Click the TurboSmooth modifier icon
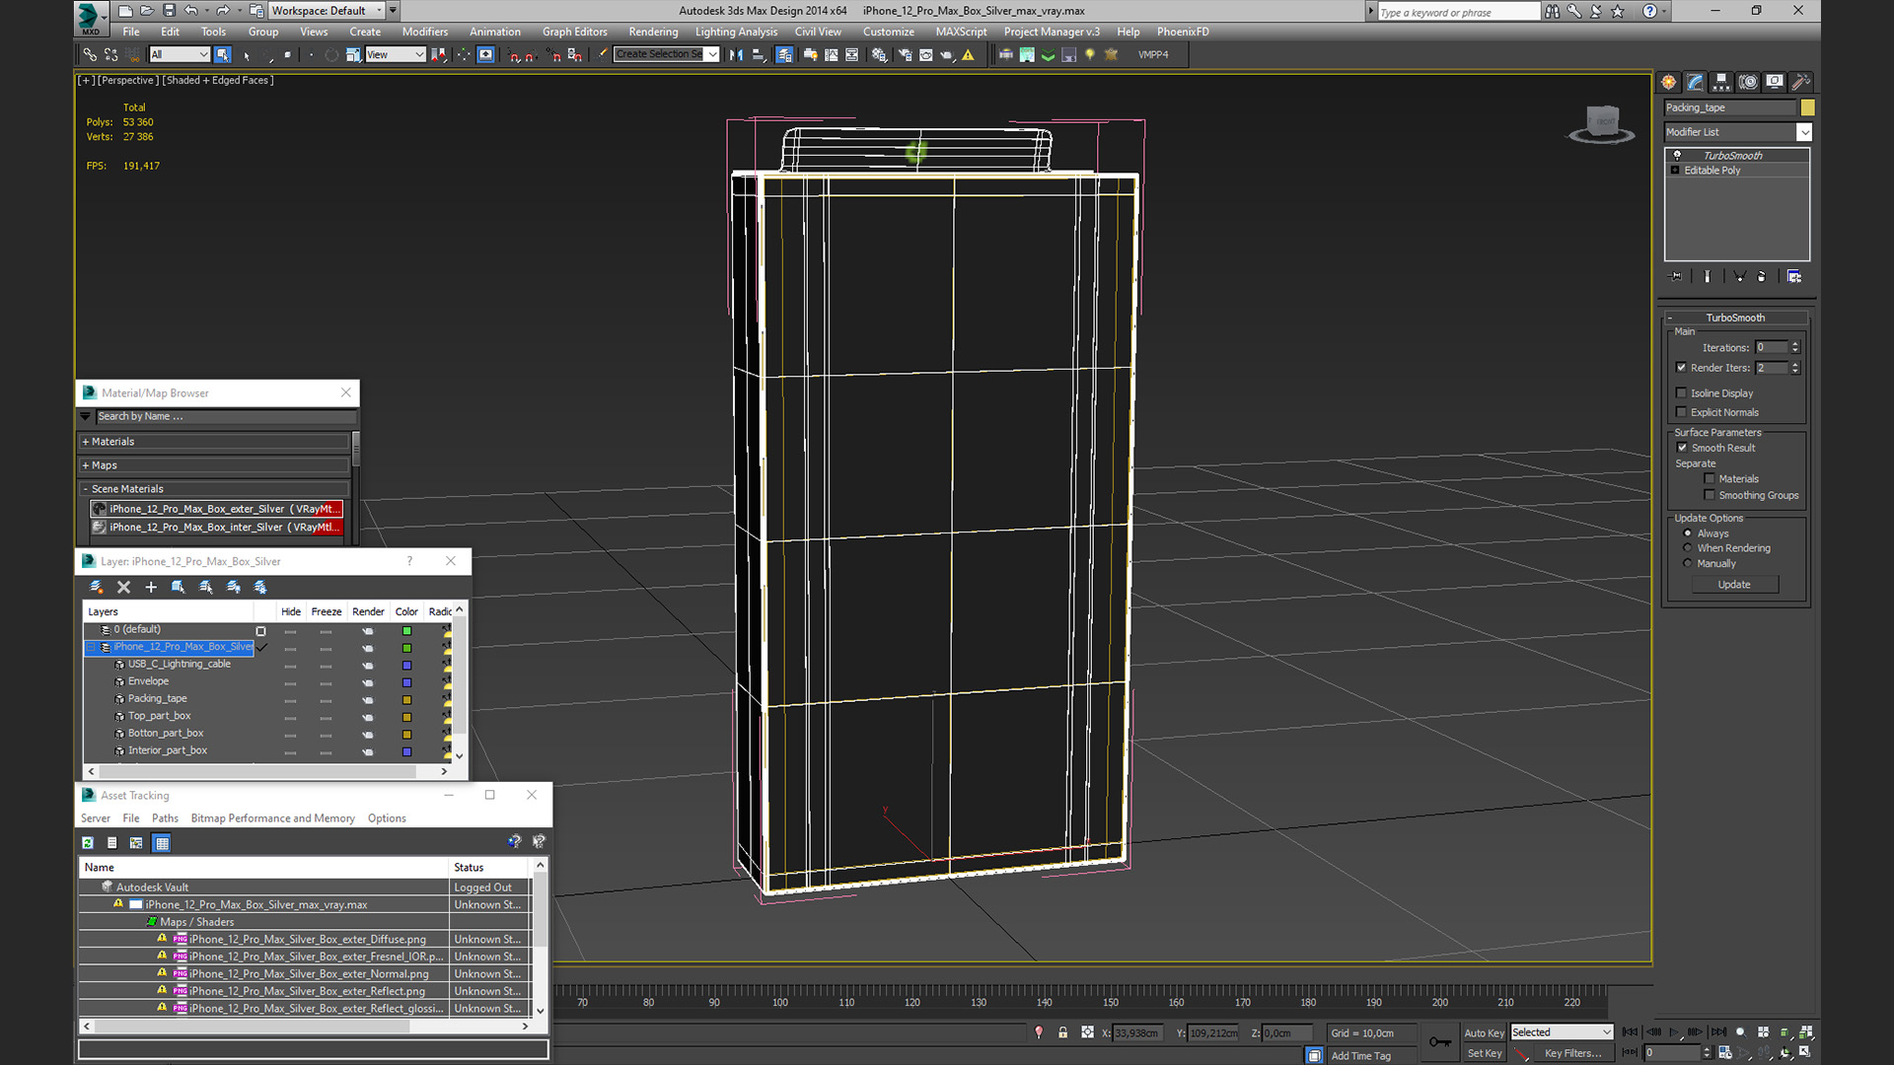 point(1677,155)
